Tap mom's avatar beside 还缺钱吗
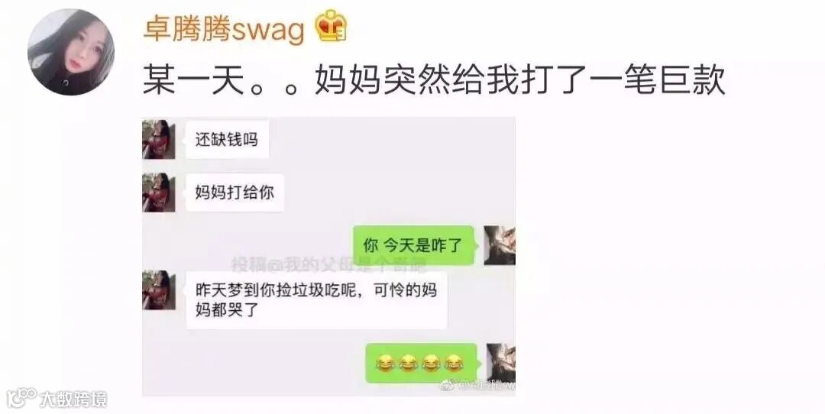This screenshot has width=825, height=414. pyautogui.click(x=159, y=140)
